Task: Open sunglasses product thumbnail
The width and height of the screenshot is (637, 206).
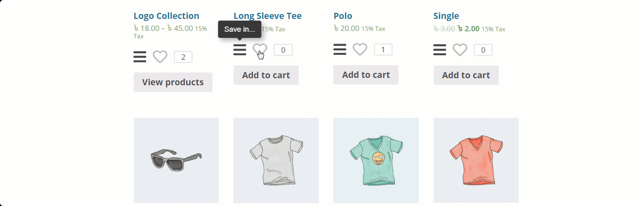Action: point(176,160)
